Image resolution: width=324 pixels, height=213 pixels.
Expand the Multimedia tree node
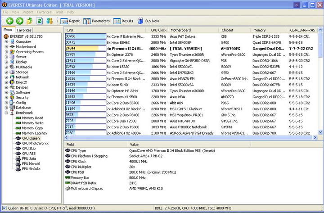coord(6,67)
